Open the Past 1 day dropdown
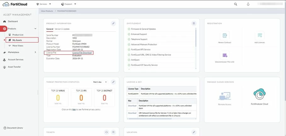Screen dimensions: 286x136 100,82
